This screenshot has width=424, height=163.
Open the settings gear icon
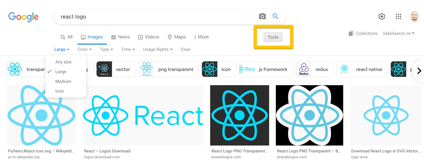[x=382, y=17]
